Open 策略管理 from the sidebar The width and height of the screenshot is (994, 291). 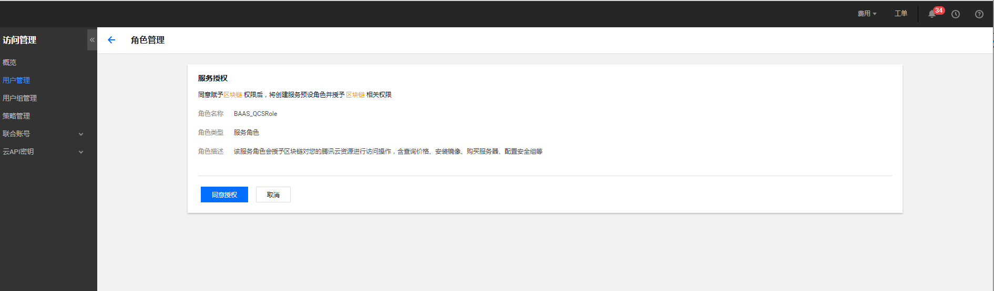16,116
